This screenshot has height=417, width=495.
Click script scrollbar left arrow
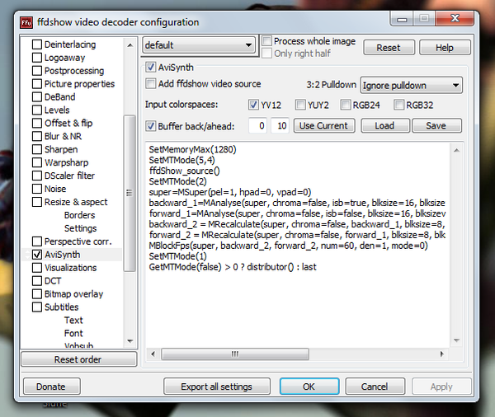pyautogui.click(x=153, y=354)
